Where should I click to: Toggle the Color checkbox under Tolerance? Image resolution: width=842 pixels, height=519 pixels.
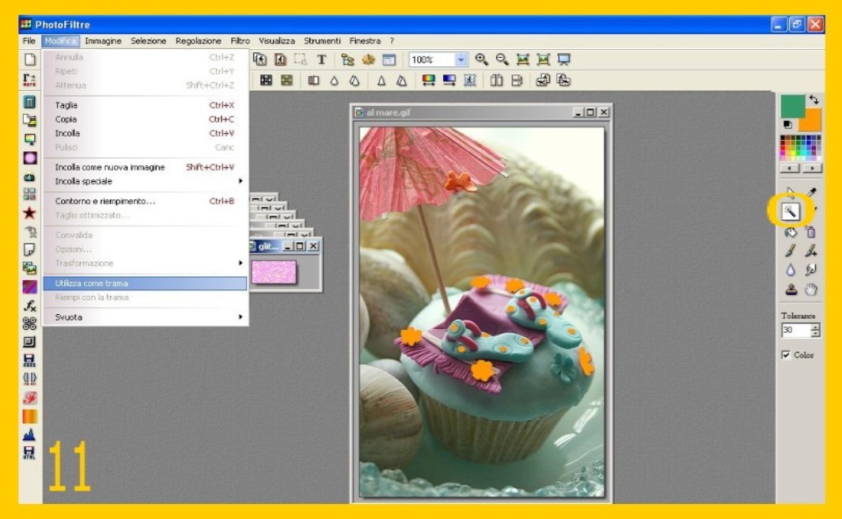(x=786, y=355)
